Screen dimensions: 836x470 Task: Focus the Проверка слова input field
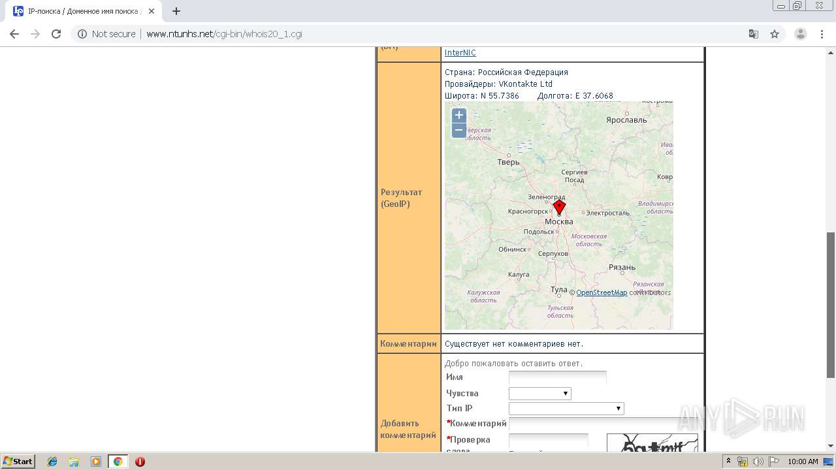(549, 441)
